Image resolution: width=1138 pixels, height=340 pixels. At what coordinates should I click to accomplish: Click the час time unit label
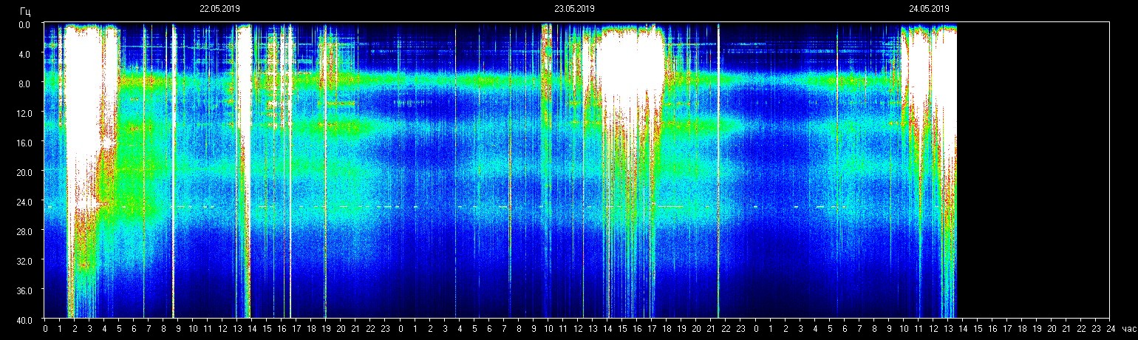(1128, 329)
